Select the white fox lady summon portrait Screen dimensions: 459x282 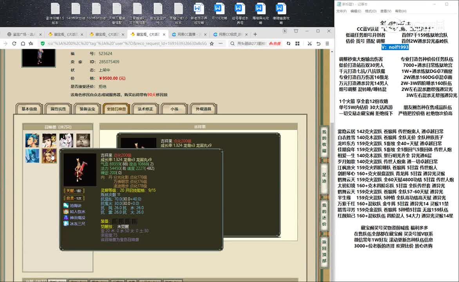pos(66,140)
